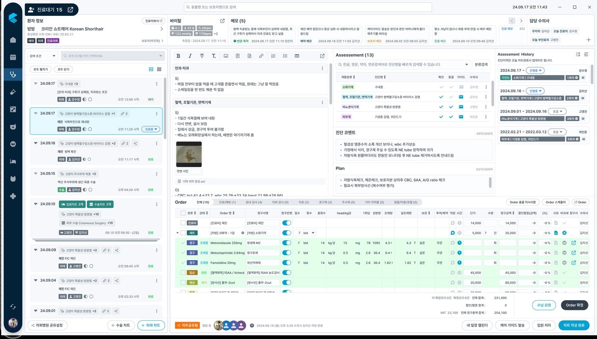Open the hospitalization bed icon in the sidebar
Screen dimensions: 597x339
[x=13, y=161]
